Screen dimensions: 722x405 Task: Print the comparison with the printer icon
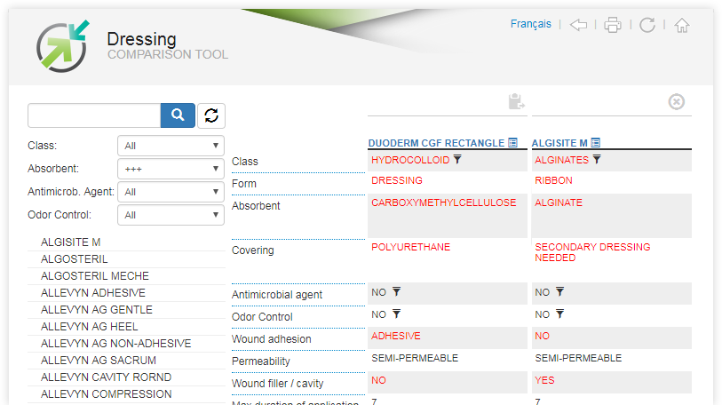point(613,24)
